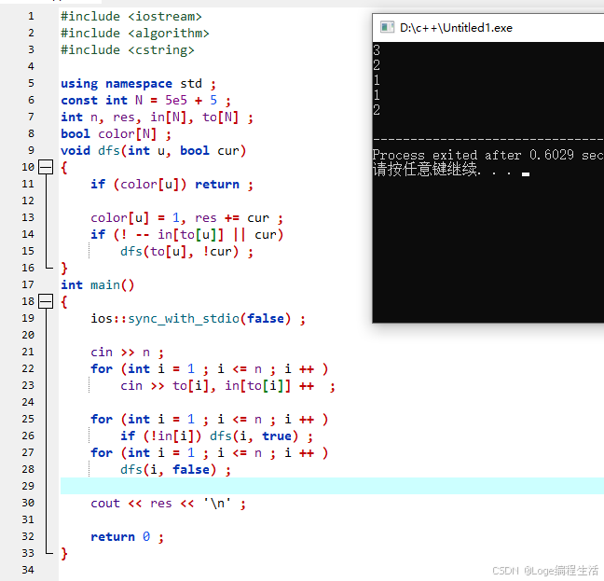
Task: Click the cout << res << '\n' line
Action: 169,504
